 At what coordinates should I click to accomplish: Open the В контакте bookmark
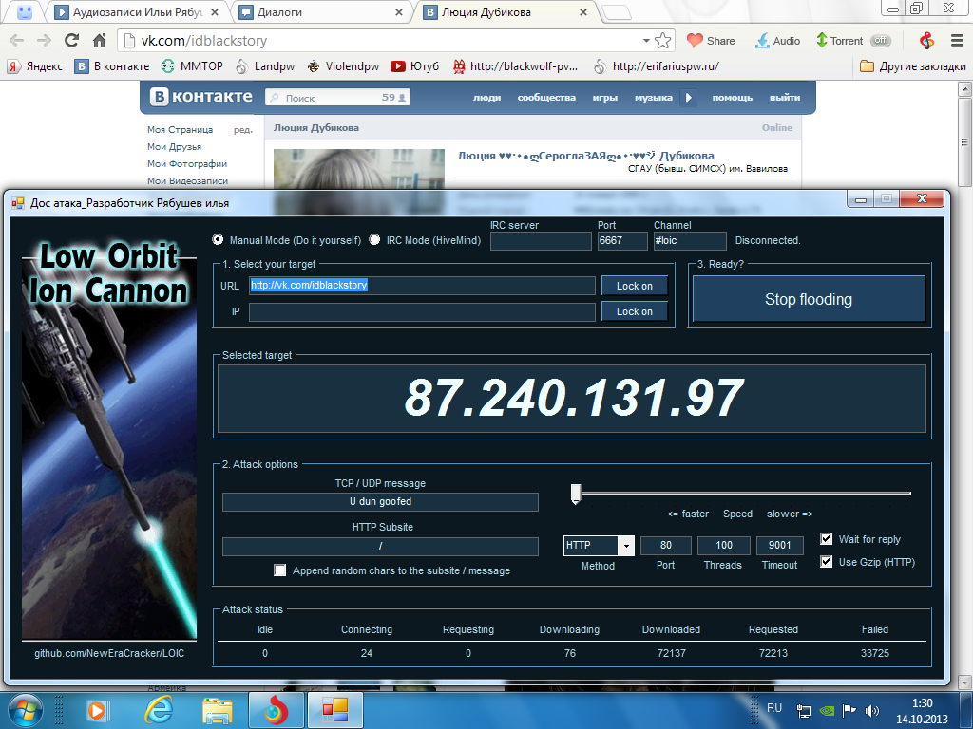click(112, 66)
